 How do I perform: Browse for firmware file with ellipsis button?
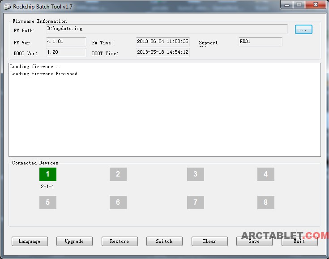[303, 30]
